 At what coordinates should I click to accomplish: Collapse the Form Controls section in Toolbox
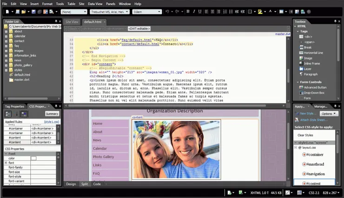(298, 82)
